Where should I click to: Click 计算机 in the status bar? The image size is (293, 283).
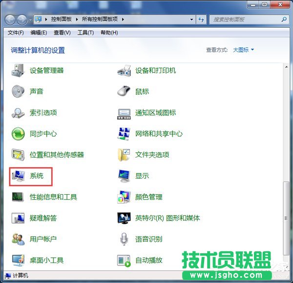[21, 276]
